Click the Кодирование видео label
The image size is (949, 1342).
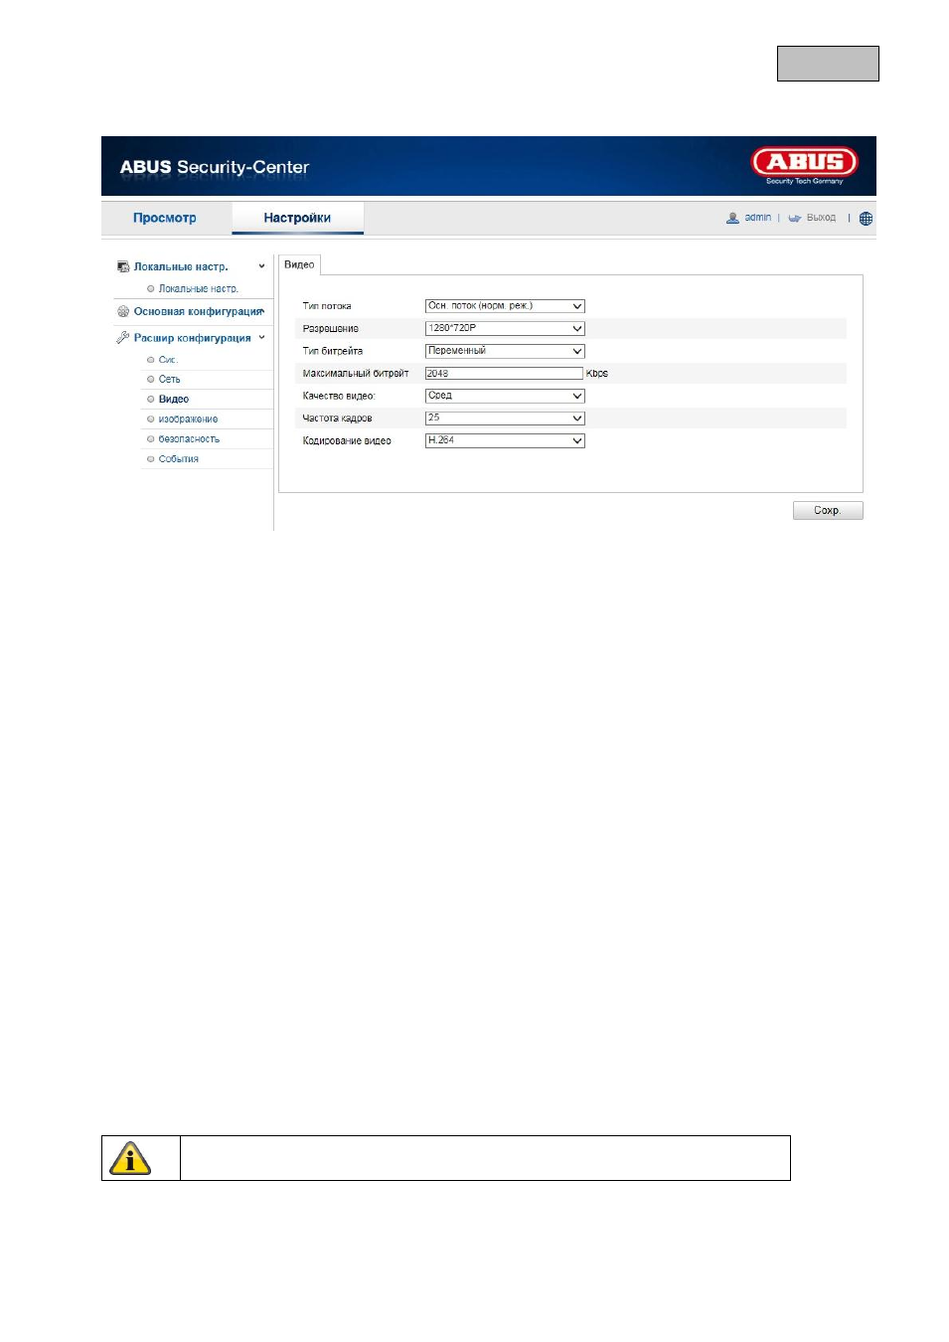[x=347, y=440]
